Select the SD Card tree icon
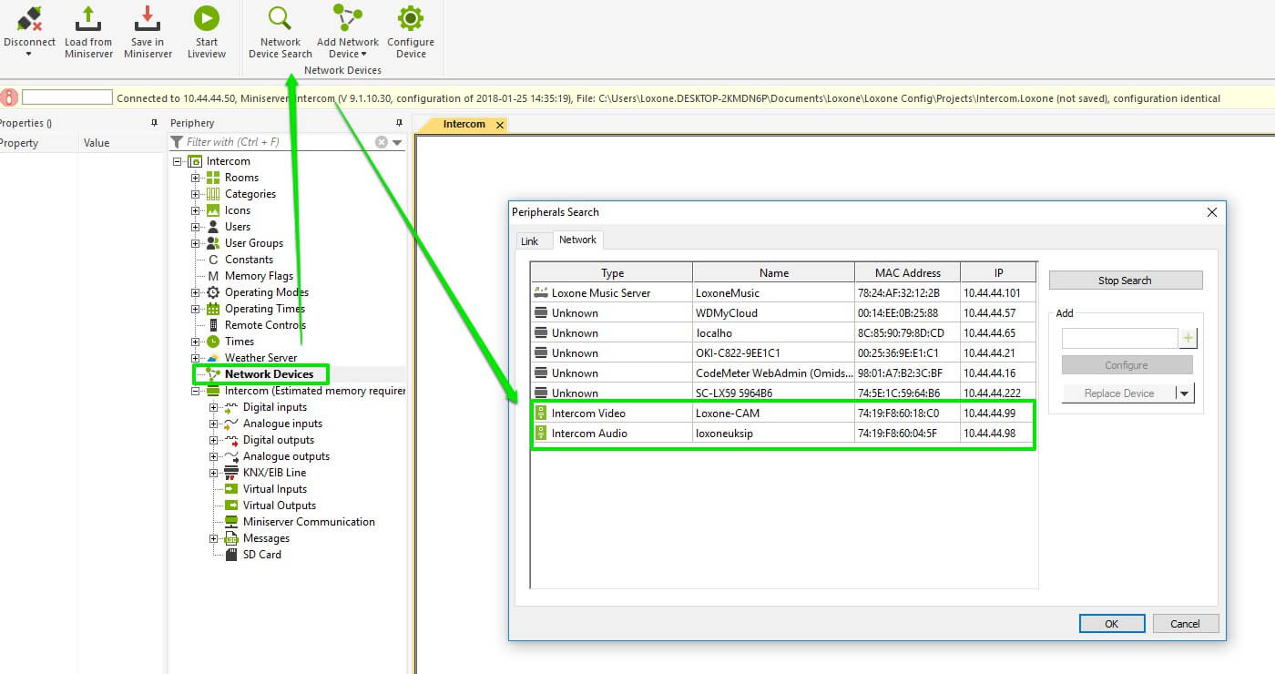Screen dimensions: 1275x674 point(231,555)
